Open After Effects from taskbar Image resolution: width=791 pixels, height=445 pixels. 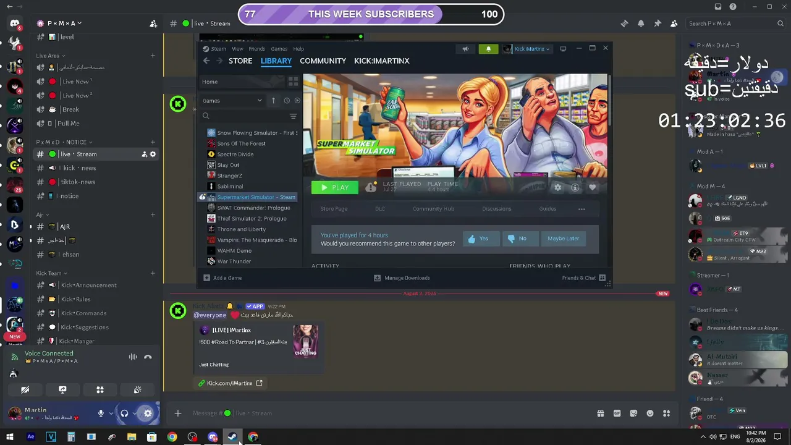click(x=31, y=437)
